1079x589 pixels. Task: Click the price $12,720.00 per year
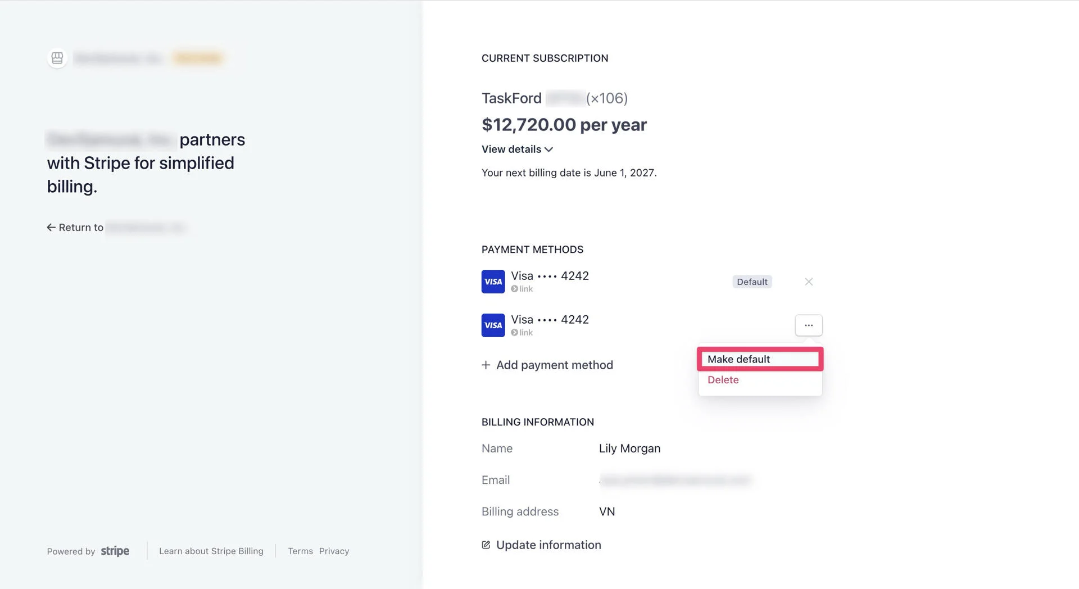pos(564,124)
